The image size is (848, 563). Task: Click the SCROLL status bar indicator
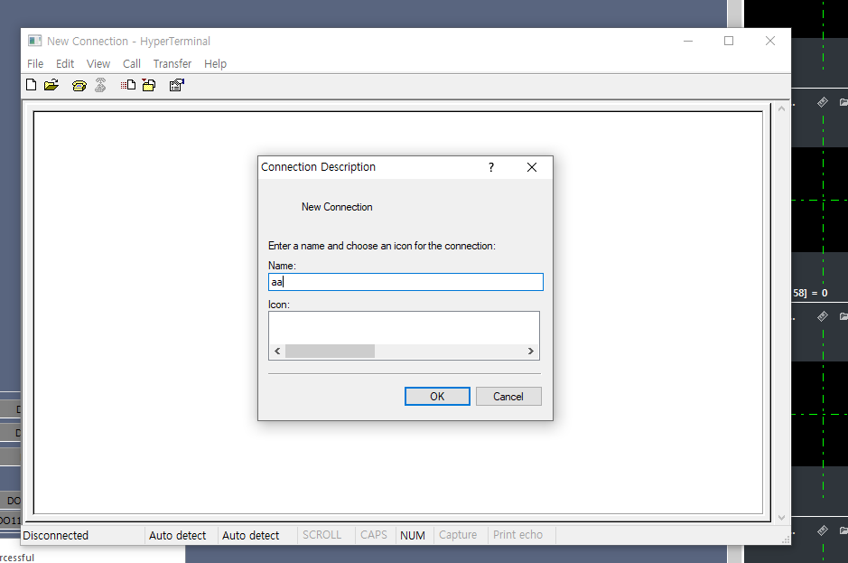(321, 535)
